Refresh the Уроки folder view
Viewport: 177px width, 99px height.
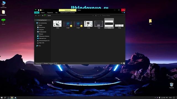[96, 16]
